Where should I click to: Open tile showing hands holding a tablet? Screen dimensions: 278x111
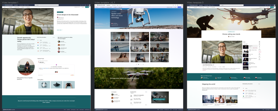[140, 58]
